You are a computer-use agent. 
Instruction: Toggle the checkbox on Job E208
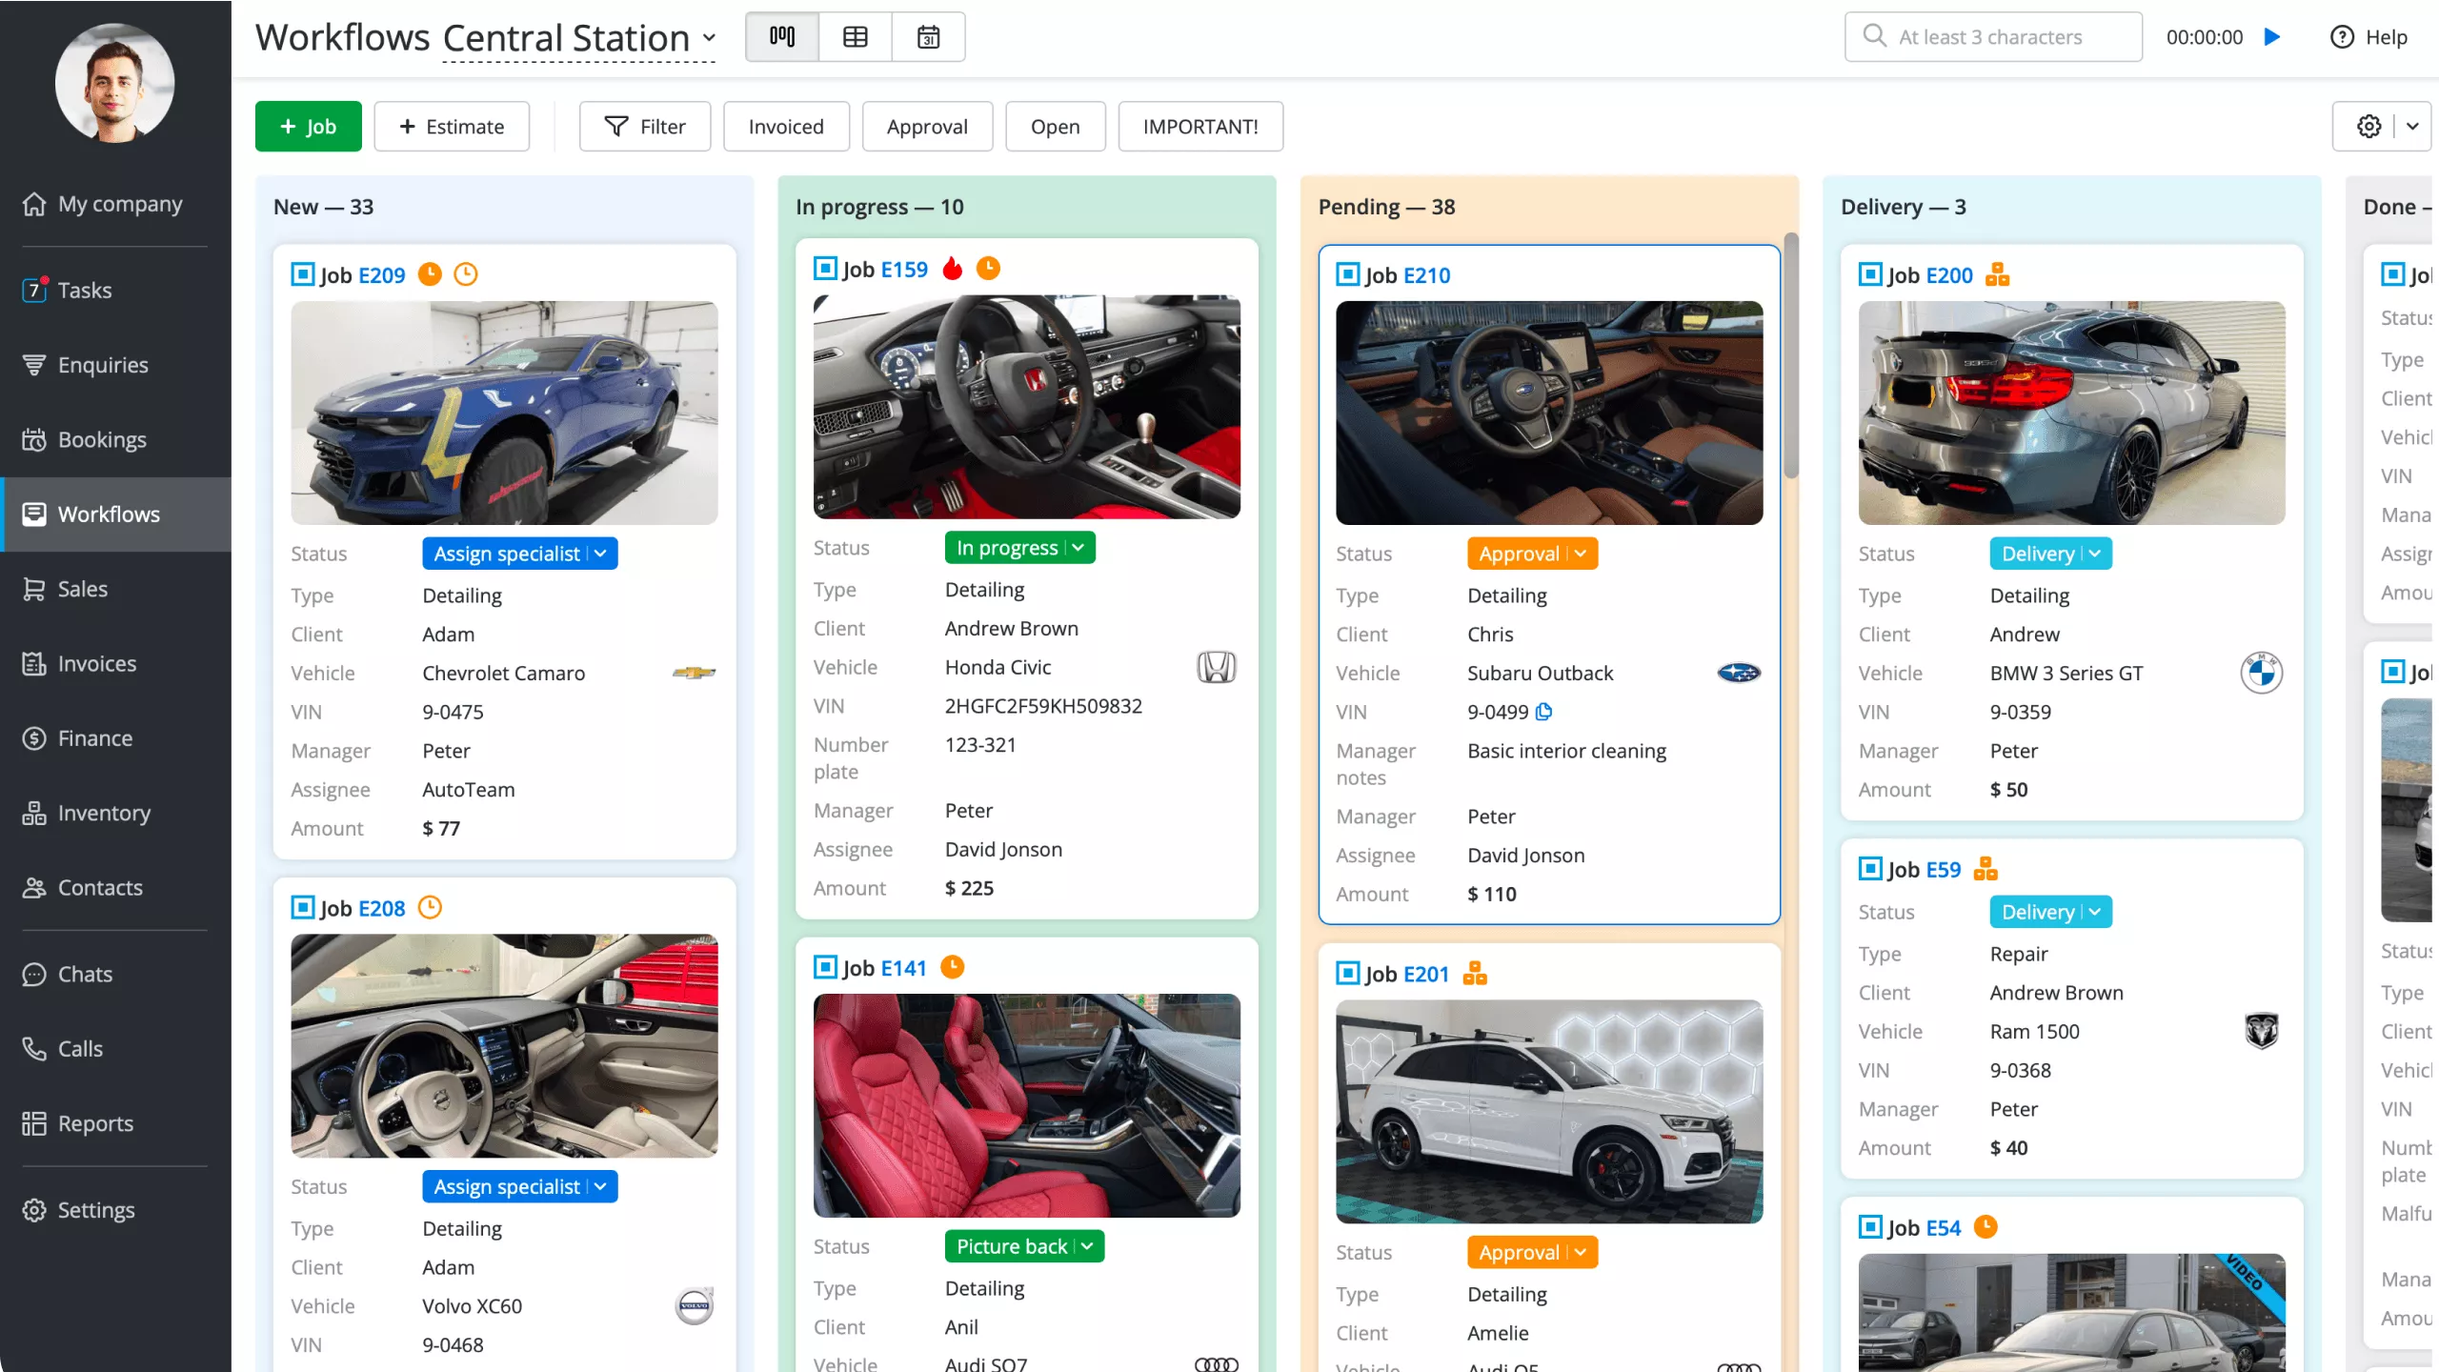point(302,907)
